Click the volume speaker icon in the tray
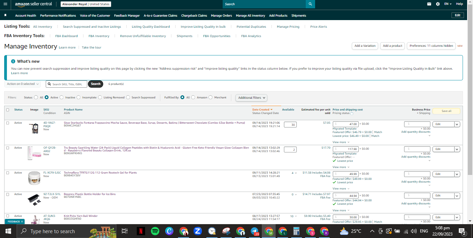 click(x=413, y=231)
